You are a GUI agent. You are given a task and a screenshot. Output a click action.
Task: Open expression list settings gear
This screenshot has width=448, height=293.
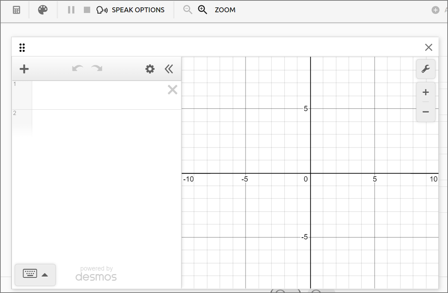coord(150,69)
